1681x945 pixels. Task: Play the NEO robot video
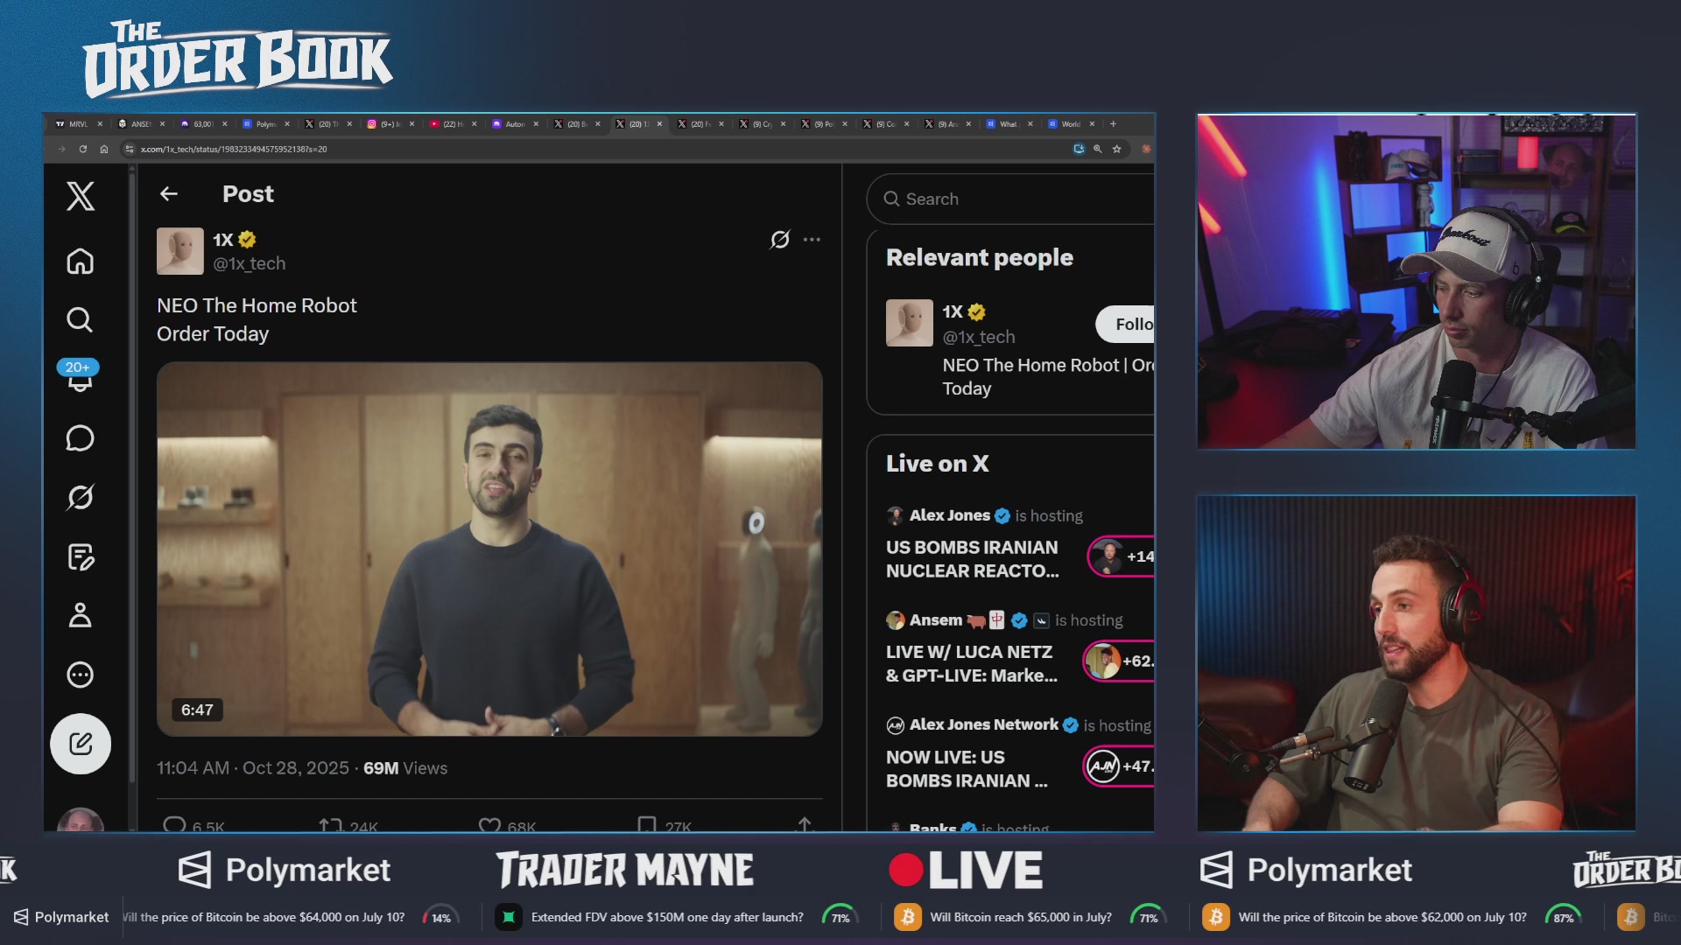pos(489,549)
